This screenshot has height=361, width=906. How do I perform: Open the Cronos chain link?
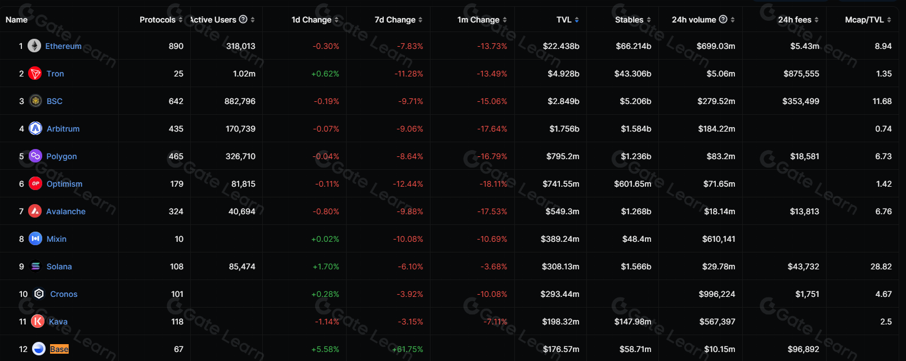pos(64,294)
